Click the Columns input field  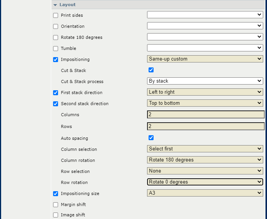206,115
